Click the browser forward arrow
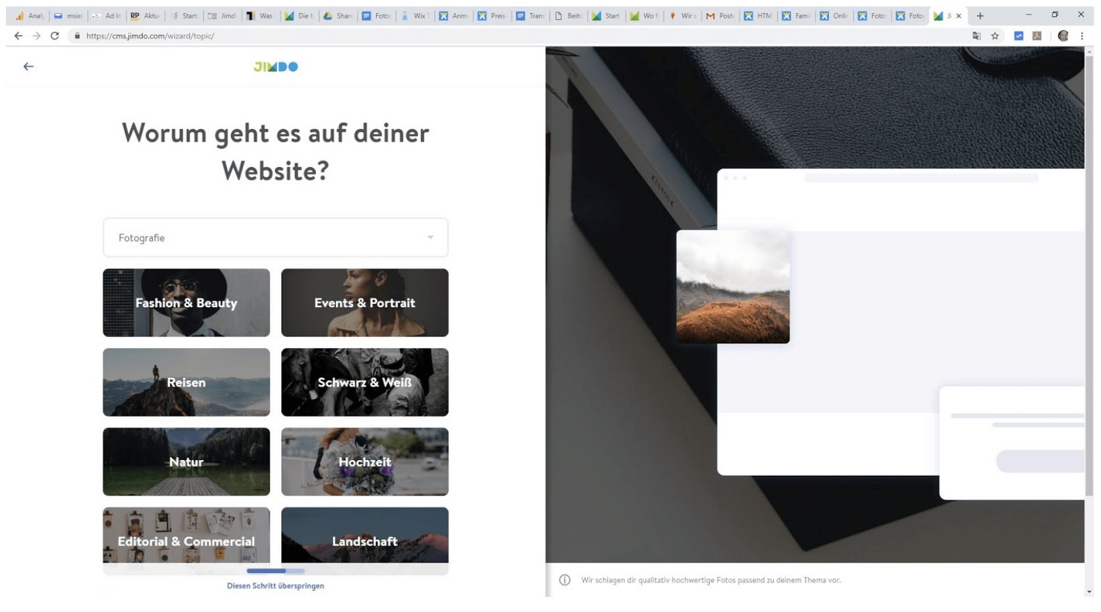The height and width of the screenshot is (612, 1101). pos(36,36)
